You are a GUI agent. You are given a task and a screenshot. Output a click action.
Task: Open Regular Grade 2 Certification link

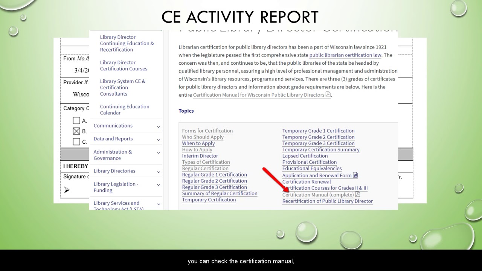pos(215,181)
